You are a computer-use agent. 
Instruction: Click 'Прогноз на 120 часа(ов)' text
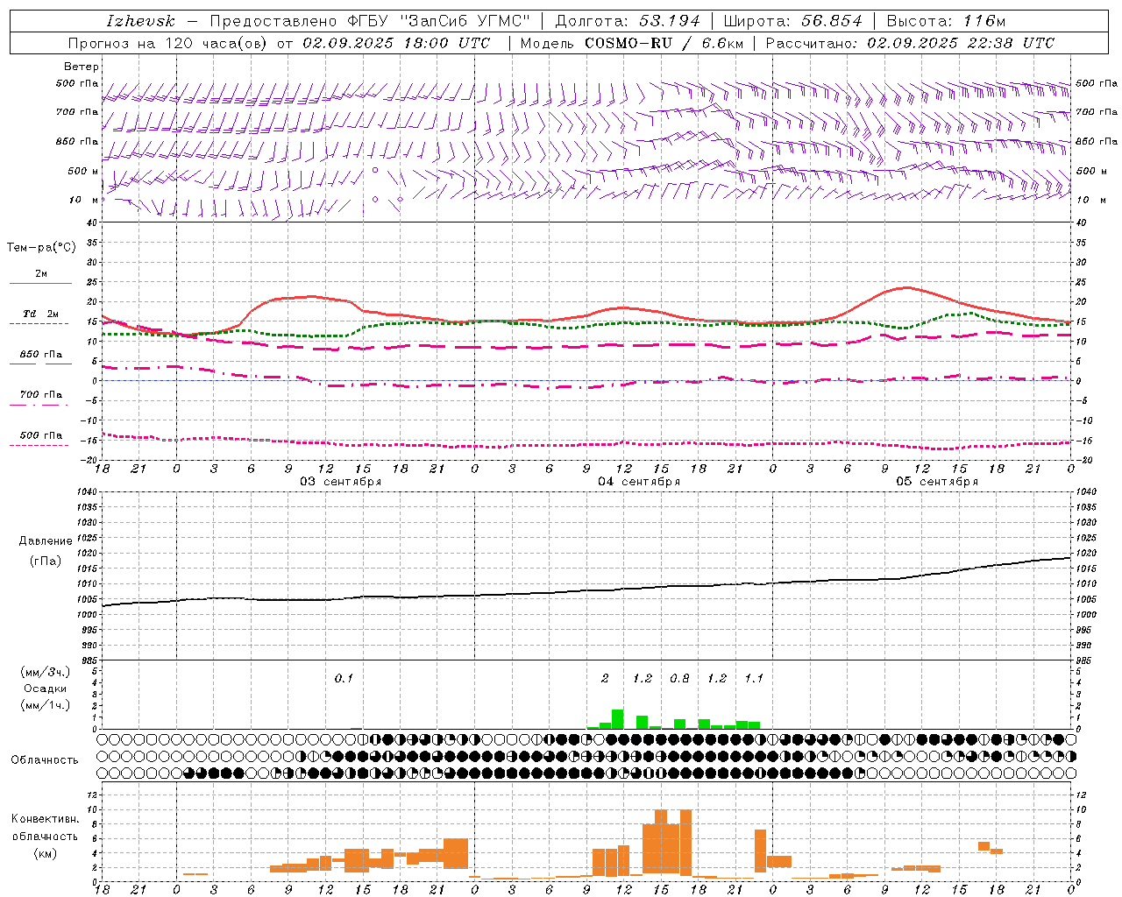coord(168,43)
